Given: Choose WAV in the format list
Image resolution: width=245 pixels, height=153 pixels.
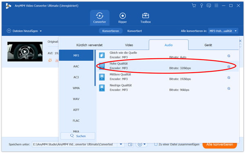Looking at the screenshot, I should [76, 99].
